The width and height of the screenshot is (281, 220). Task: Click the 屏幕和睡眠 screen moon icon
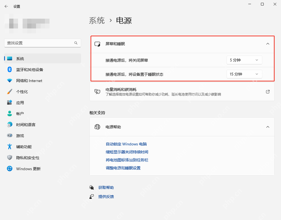click(97, 44)
